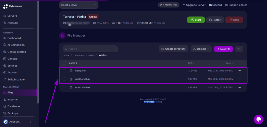The image size is (267, 127).
Task: Focus the file Search field
Action: (90, 49)
